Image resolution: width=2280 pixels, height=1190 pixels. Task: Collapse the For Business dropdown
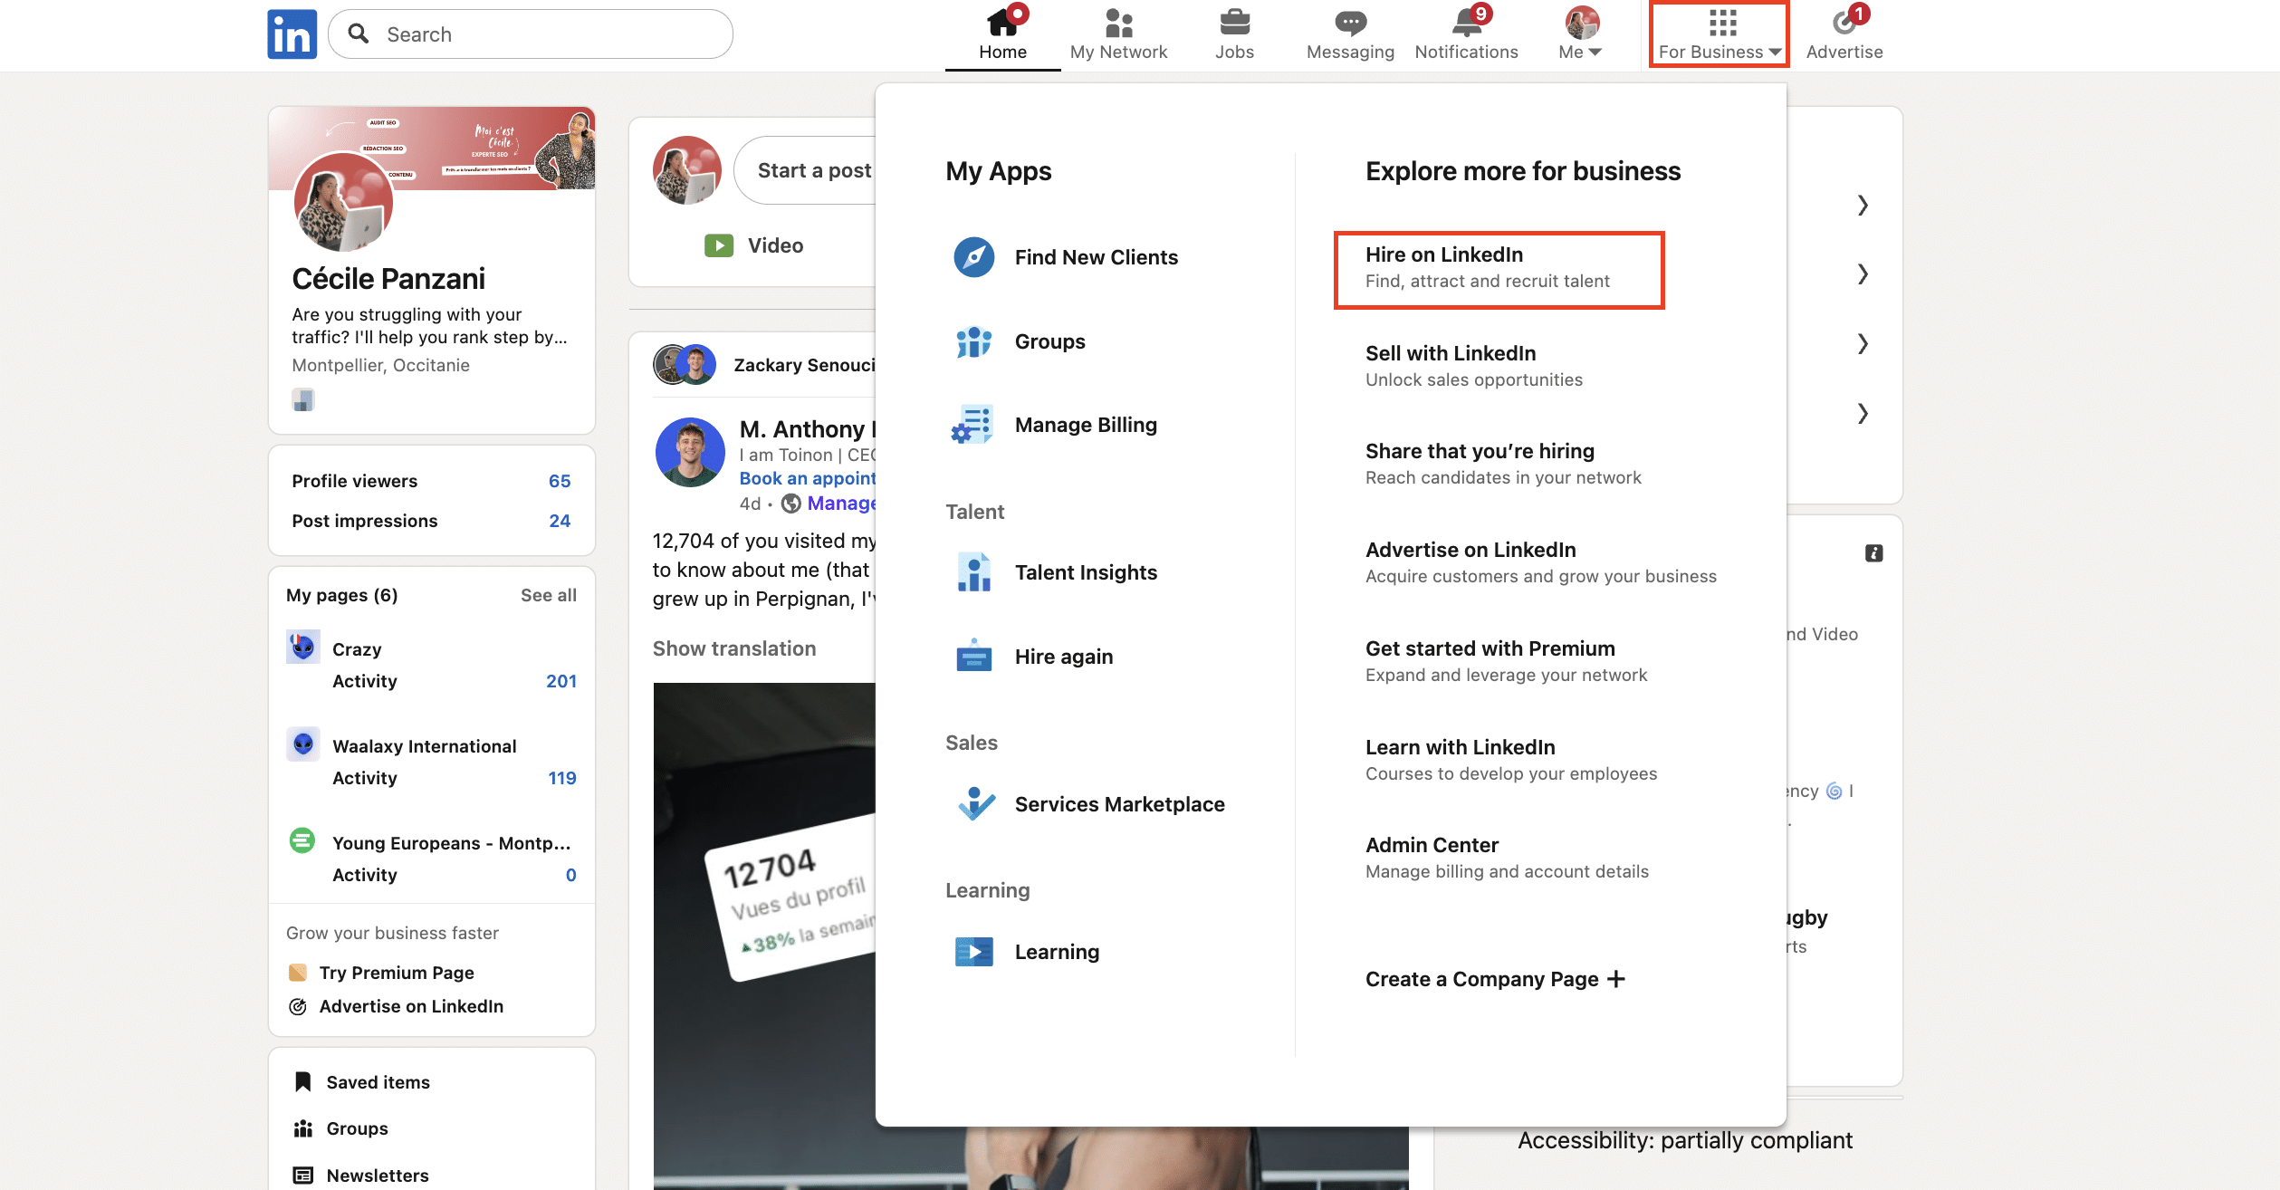1719,34
